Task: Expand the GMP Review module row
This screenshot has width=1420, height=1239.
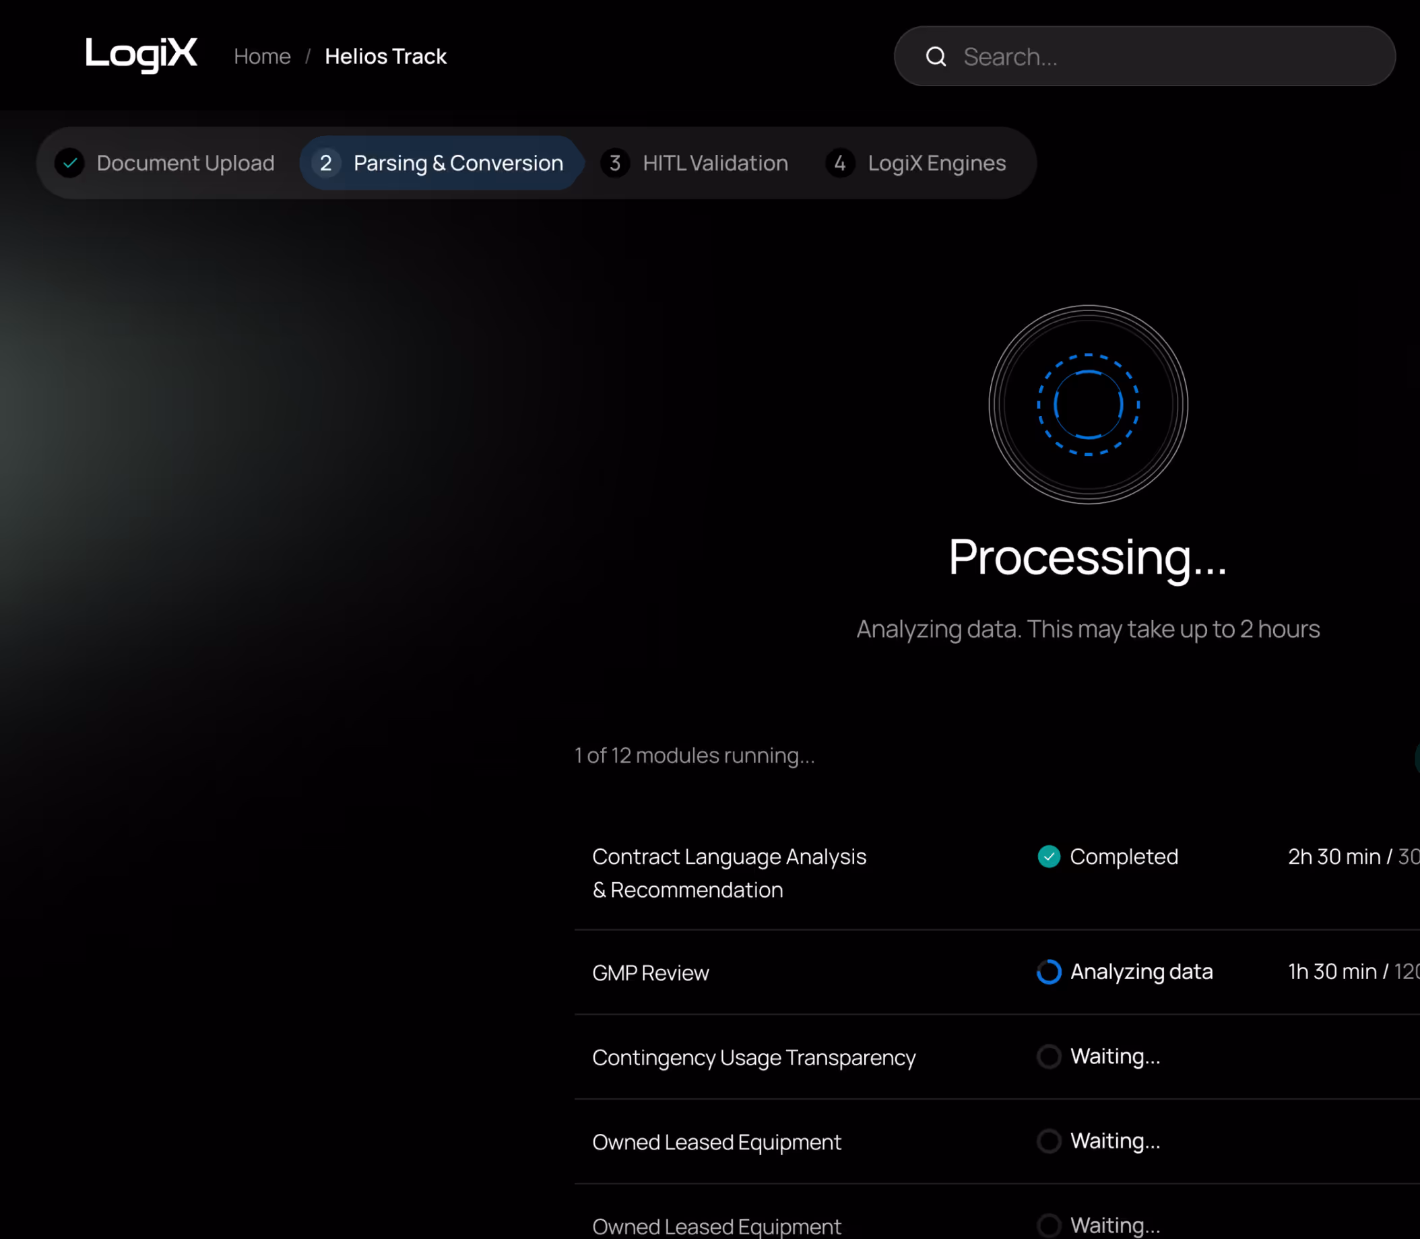Action: tap(650, 973)
